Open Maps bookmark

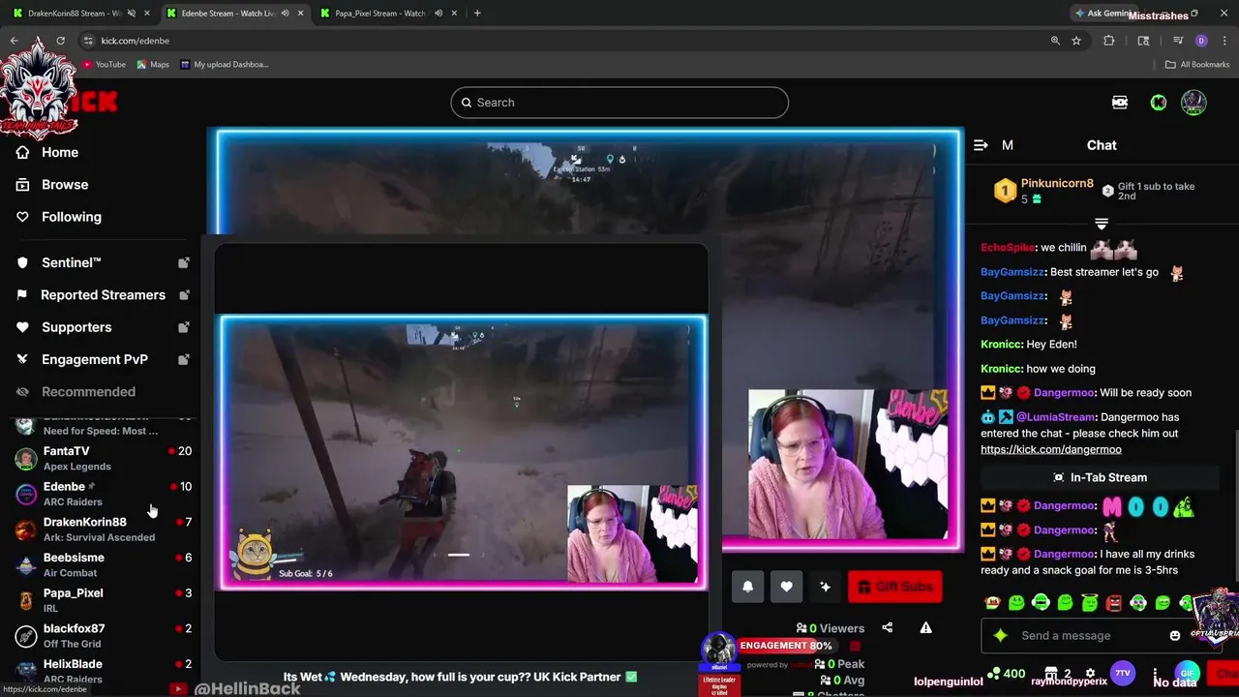153,65
